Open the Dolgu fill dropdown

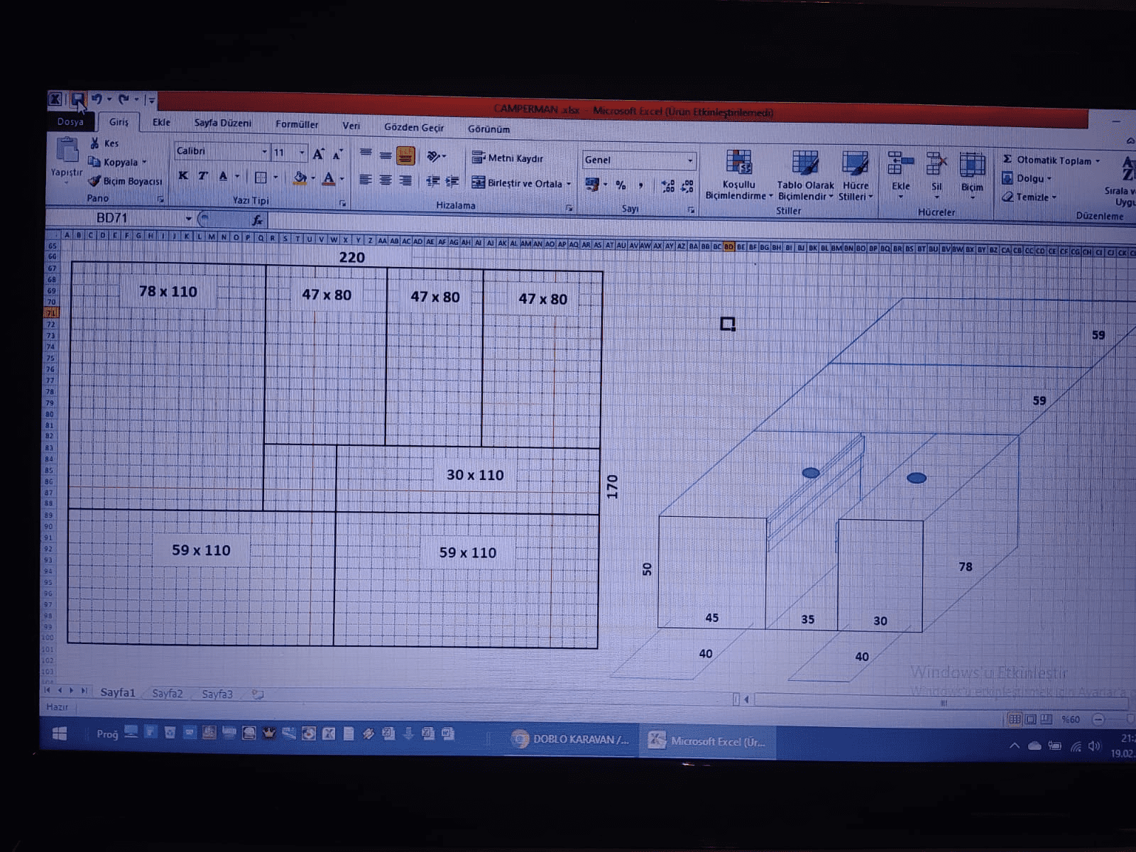[1027, 178]
